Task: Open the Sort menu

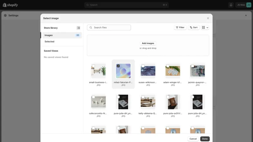Action: 194,27
